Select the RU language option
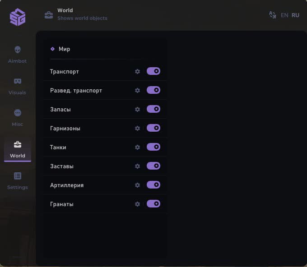307x267 pixels. pos(295,15)
